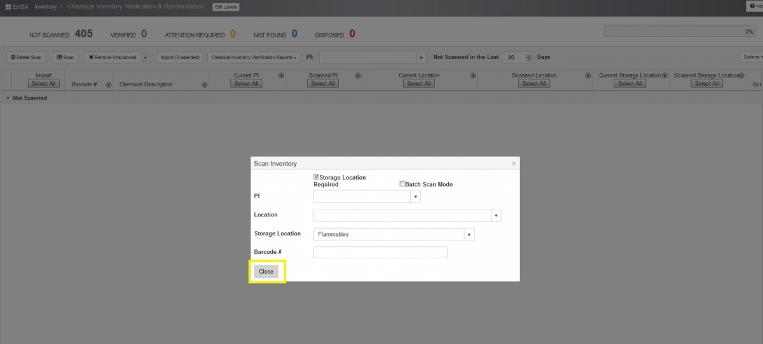Click the Current Storage Location filter icon
Screen dimensions: 763x344
(x=665, y=76)
